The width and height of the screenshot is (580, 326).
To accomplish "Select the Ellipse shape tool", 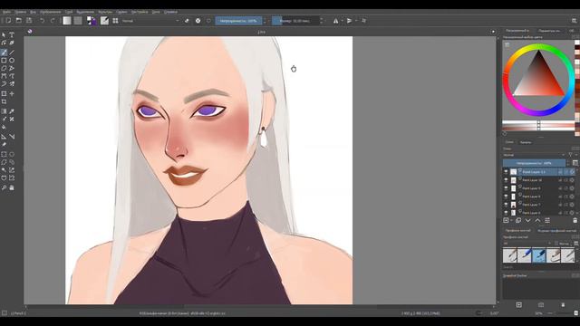I will click(12, 61).
